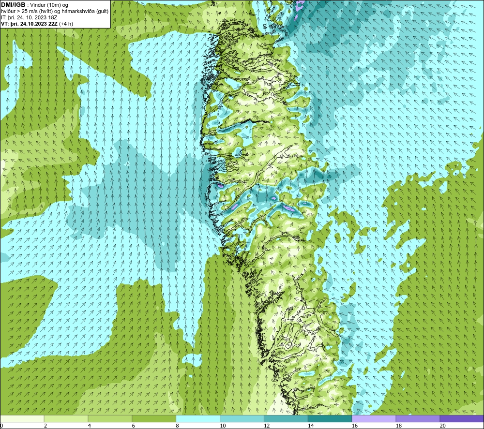Click the 10–12 m/s teal legend swatch

(242, 418)
